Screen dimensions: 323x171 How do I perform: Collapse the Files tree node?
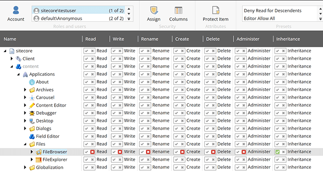tap(25, 144)
